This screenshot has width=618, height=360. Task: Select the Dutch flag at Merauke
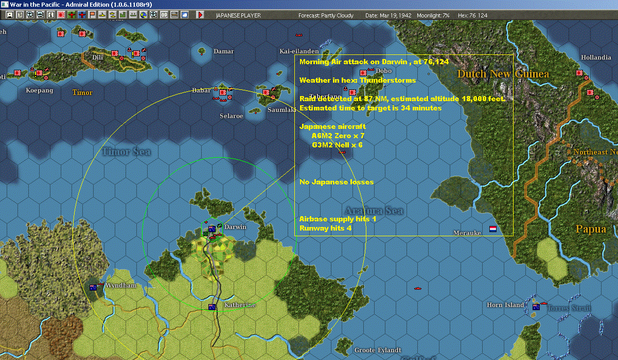coord(492,229)
